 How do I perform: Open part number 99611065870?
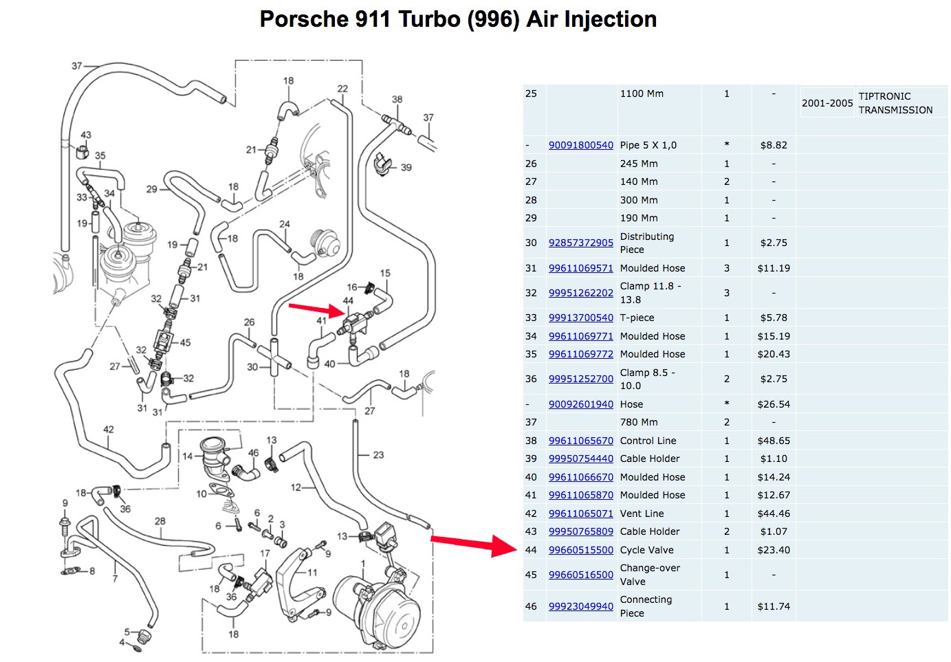click(580, 495)
